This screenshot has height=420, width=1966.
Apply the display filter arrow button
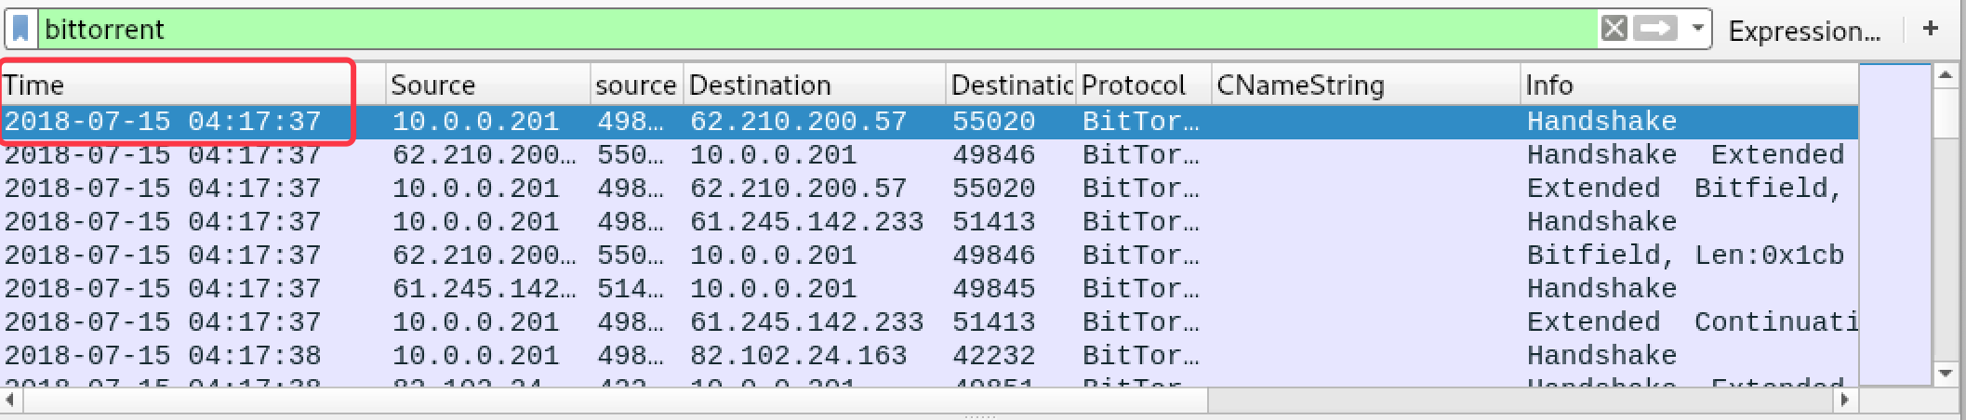tap(1654, 29)
